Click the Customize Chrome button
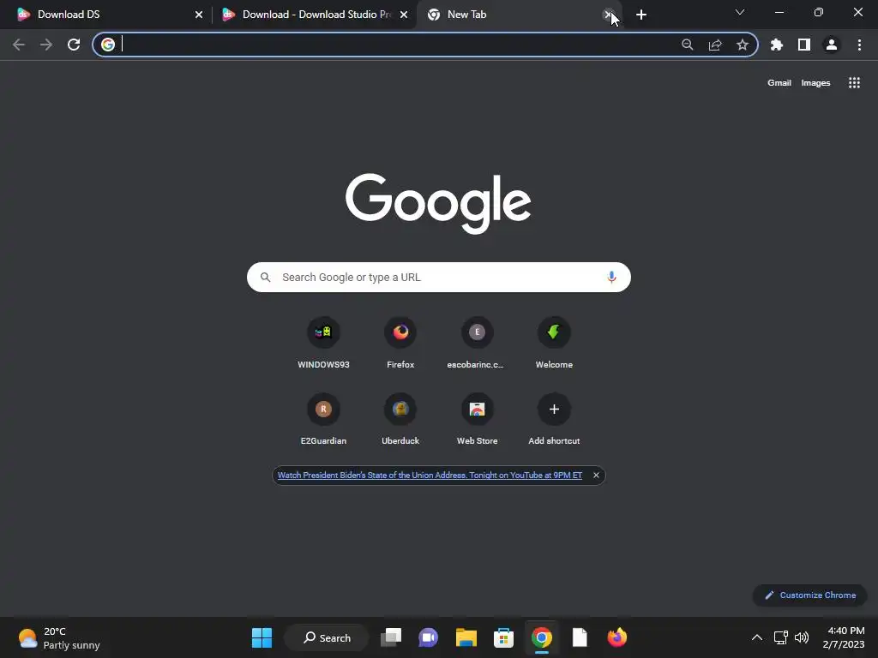Image resolution: width=878 pixels, height=658 pixels. click(x=809, y=595)
